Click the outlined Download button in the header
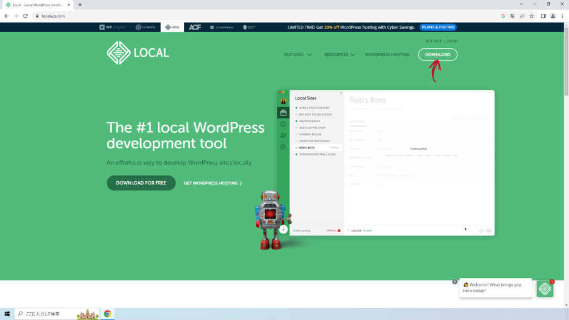This screenshot has height=320, width=569. 438,54
